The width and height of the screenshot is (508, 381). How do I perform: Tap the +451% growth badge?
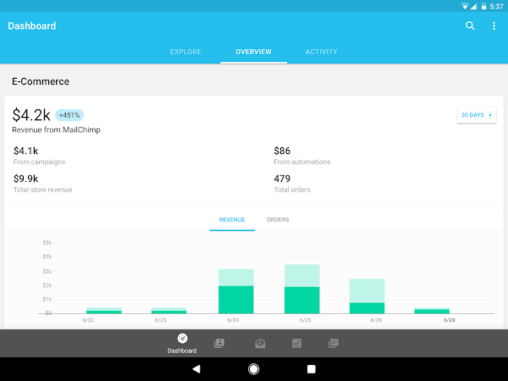[x=69, y=115]
